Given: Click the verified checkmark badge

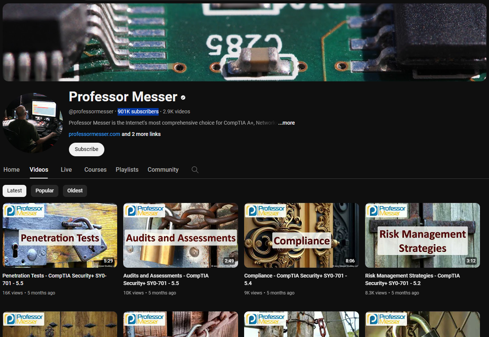Looking at the screenshot, I should tap(183, 97).
